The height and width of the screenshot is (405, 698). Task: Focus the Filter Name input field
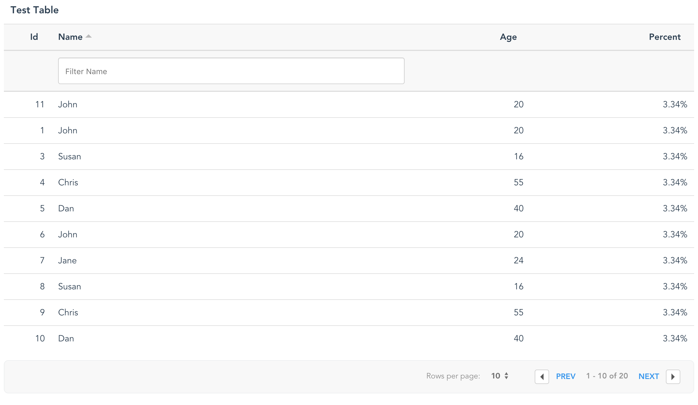(x=231, y=71)
